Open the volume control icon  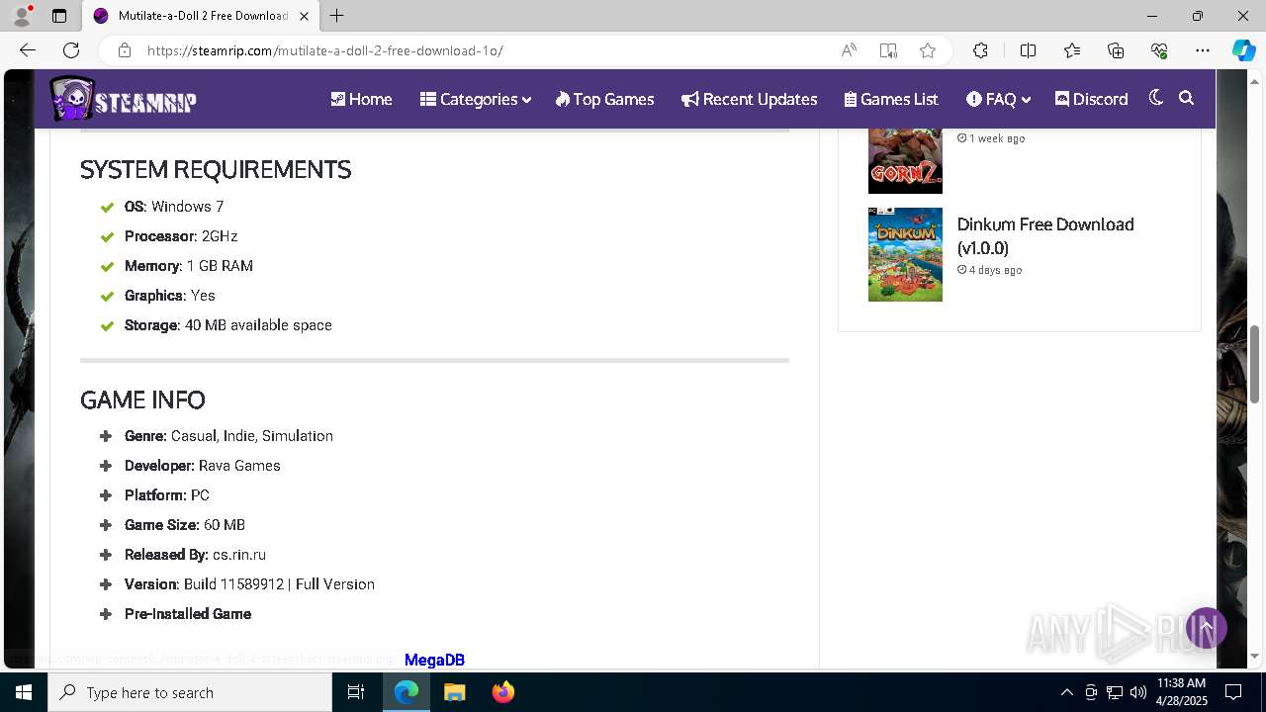coord(1138,692)
